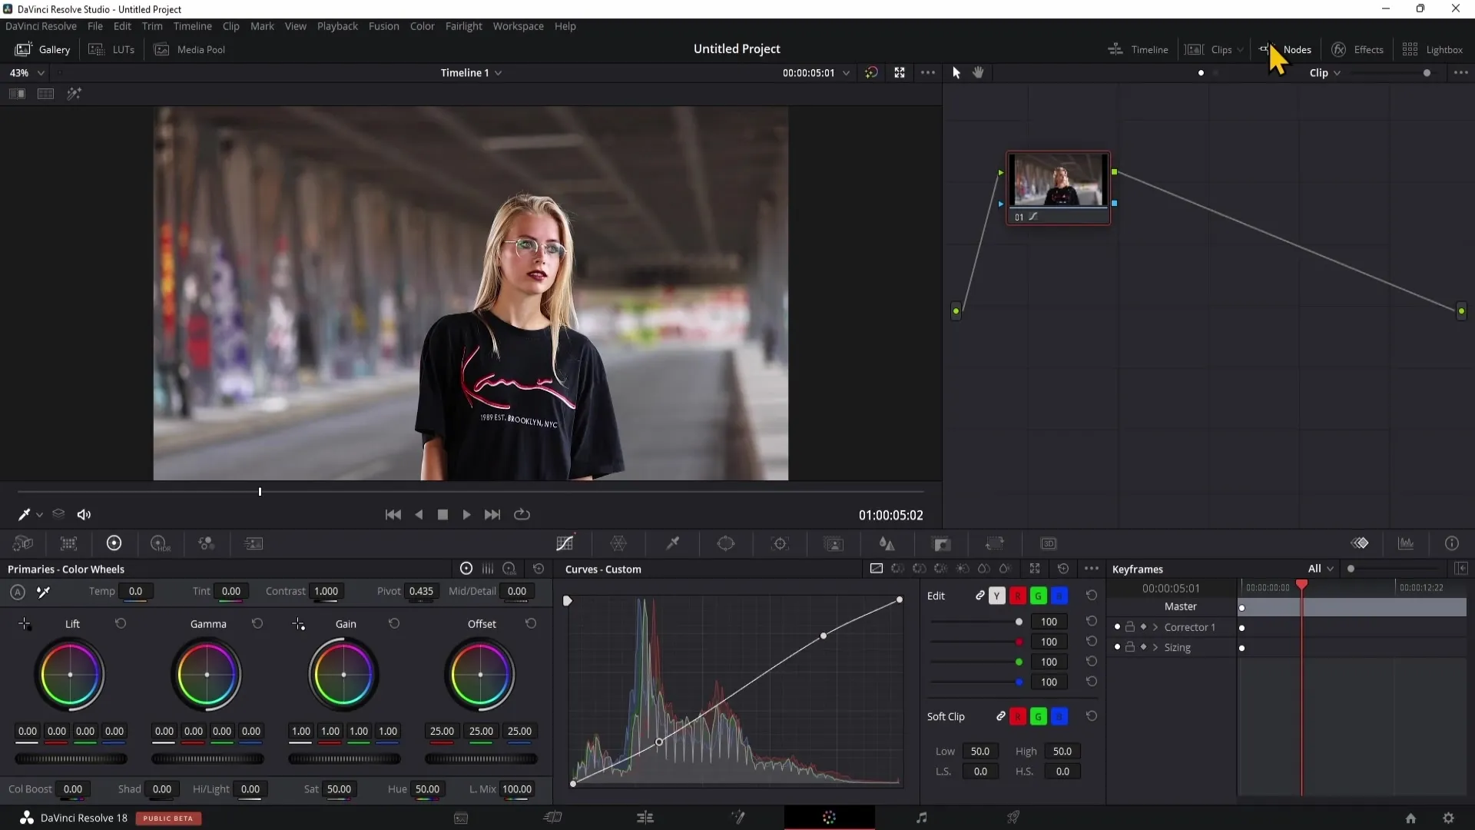Open the Motion Effects palette
Viewport: 1475px width, 830px height.
[x=254, y=543]
